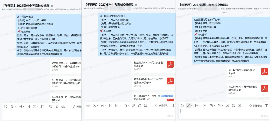Start 快速会议 in 交流群2 window
Screen dimensions: 270x121
pos(161,105)
